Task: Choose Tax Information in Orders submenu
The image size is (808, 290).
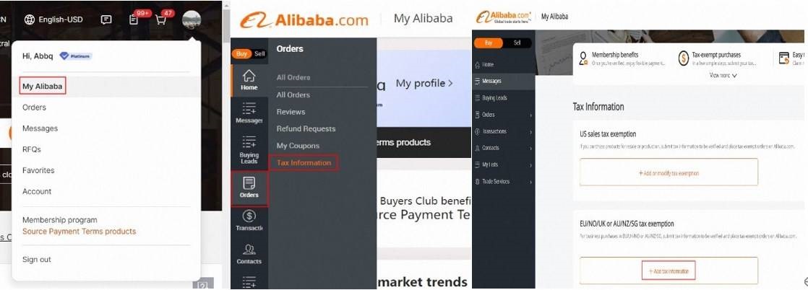Action: coord(304,163)
